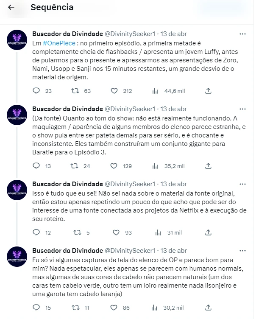The height and width of the screenshot is (319, 256).
Task: Open more options on the Netflix source tweet
Action: tap(242, 184)
